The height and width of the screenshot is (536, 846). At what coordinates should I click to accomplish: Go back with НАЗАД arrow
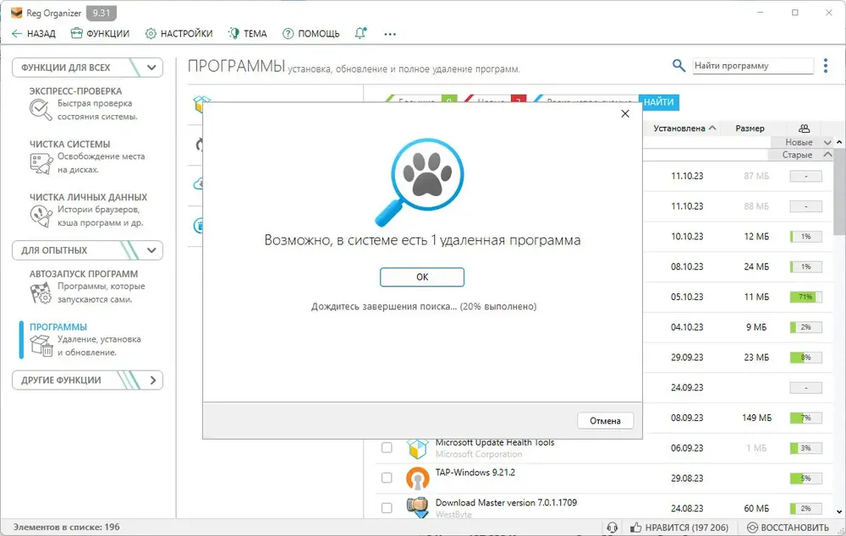(x=34, y=34)
